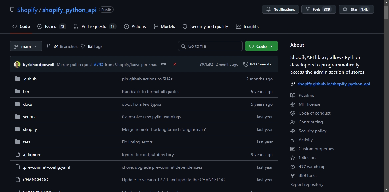Click the link chain icon in About

(293, 84)
